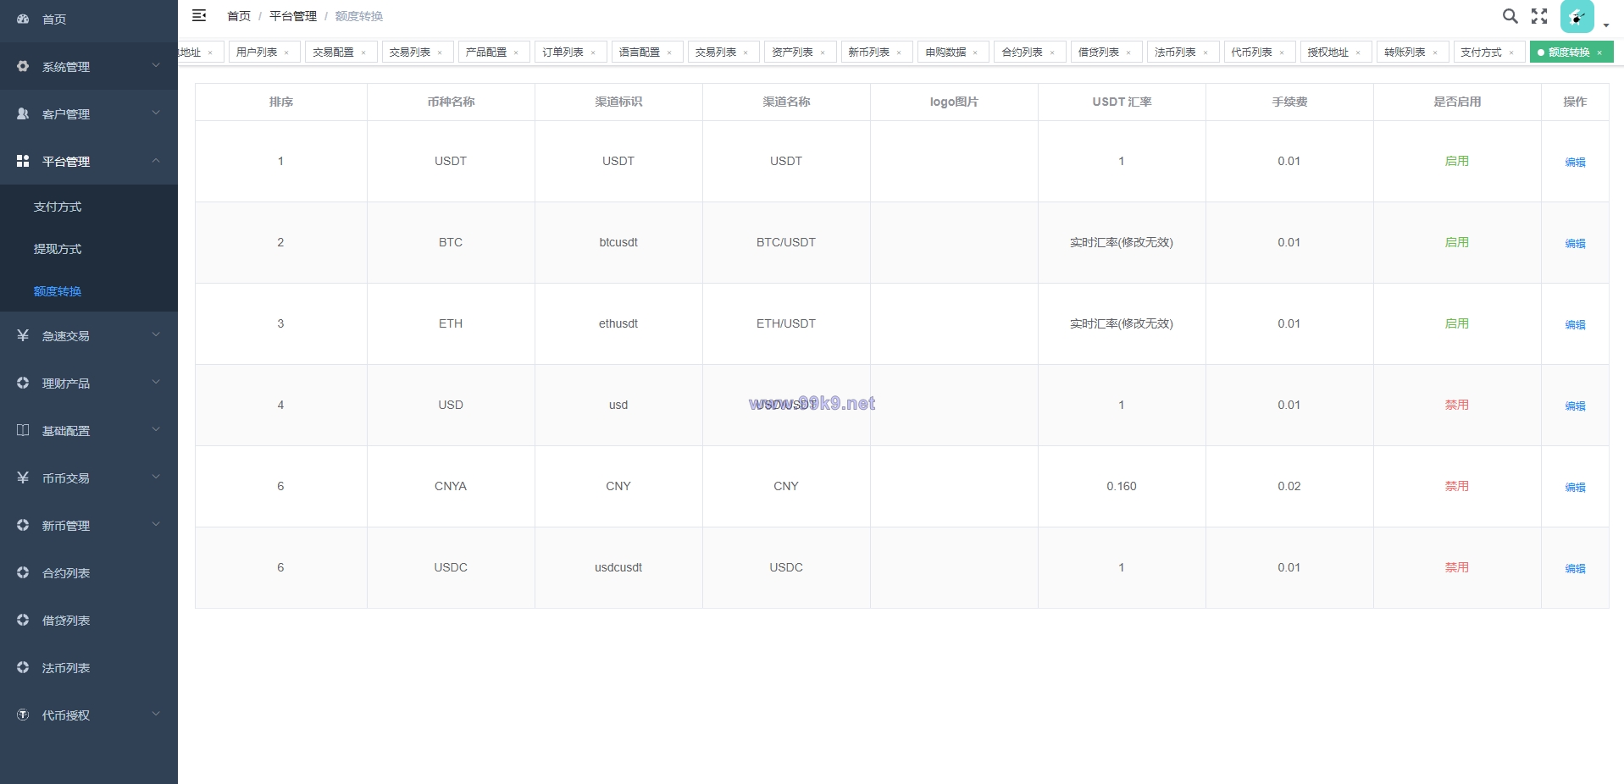Screen dimensions: 1624x784
Task: Click the 法币列表 sidebar icon
Action: (23, 667)
